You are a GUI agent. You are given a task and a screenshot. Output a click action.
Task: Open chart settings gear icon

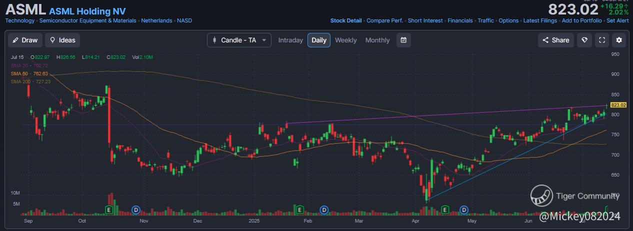pos(619,40)
